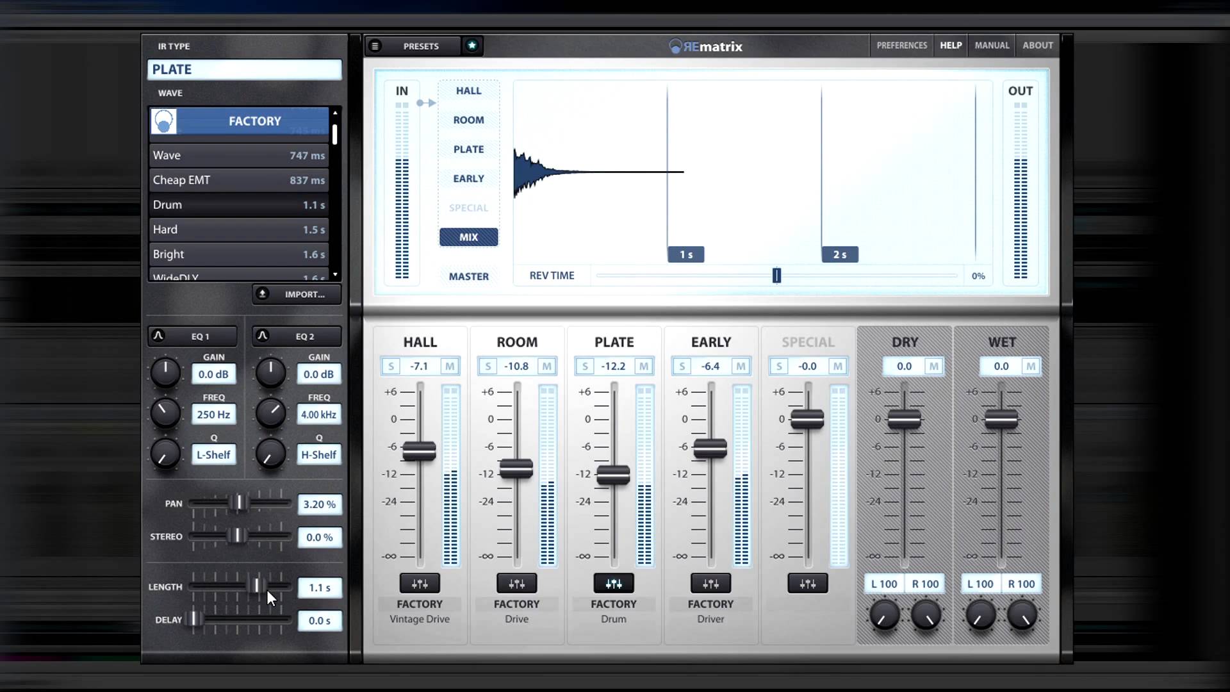Viewport: 1230px width, 692px height.
Task: Mute the DRY channel
Action: pos(934,366)
